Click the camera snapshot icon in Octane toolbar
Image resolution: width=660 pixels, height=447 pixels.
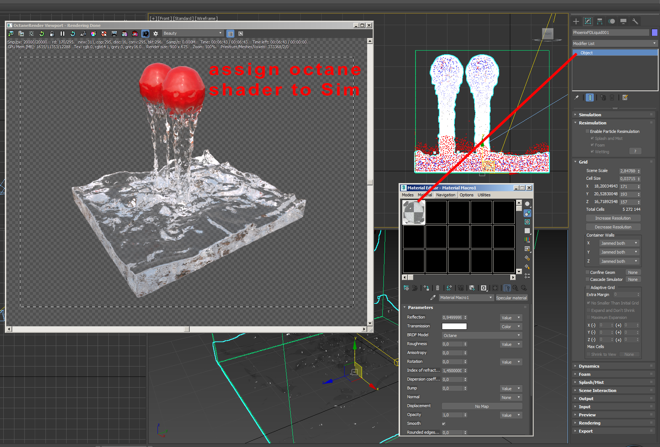coord(145,34)
